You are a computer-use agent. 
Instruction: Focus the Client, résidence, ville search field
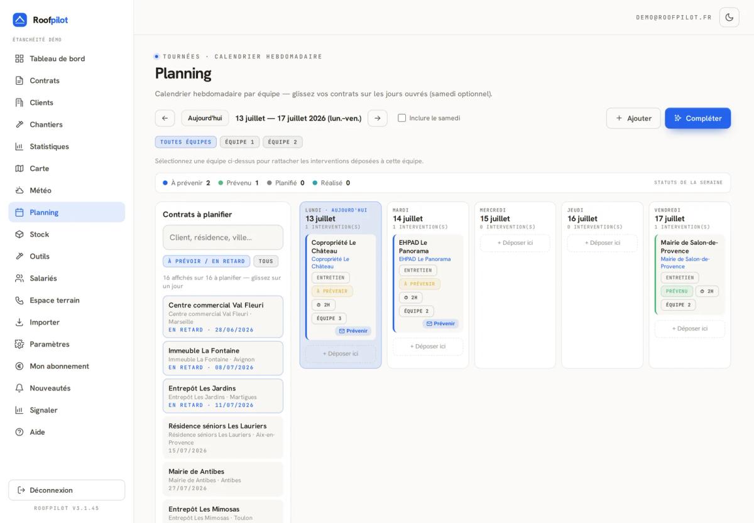223,237
